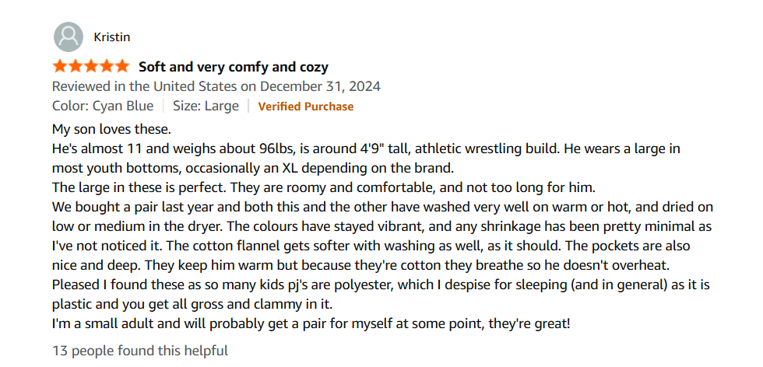Click the fifth orange rating star
The height and width of the screenshot is (367, 763).
point(121,66)
